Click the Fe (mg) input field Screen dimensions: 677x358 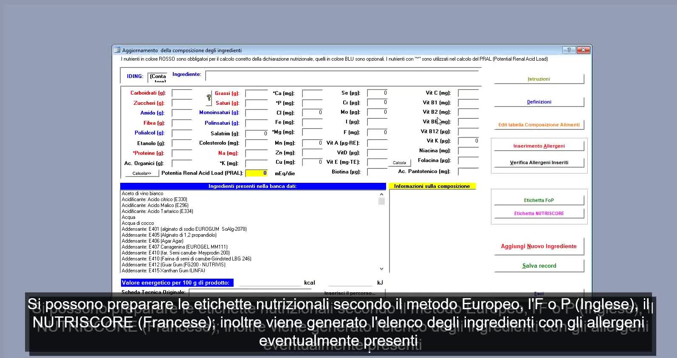click(312, 123)
